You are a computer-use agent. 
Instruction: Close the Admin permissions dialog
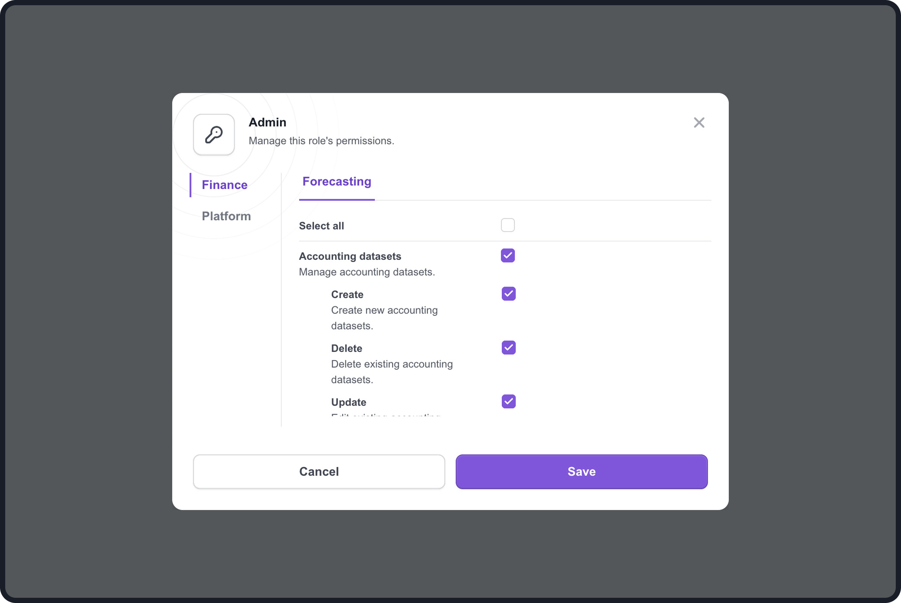(699, 123)
